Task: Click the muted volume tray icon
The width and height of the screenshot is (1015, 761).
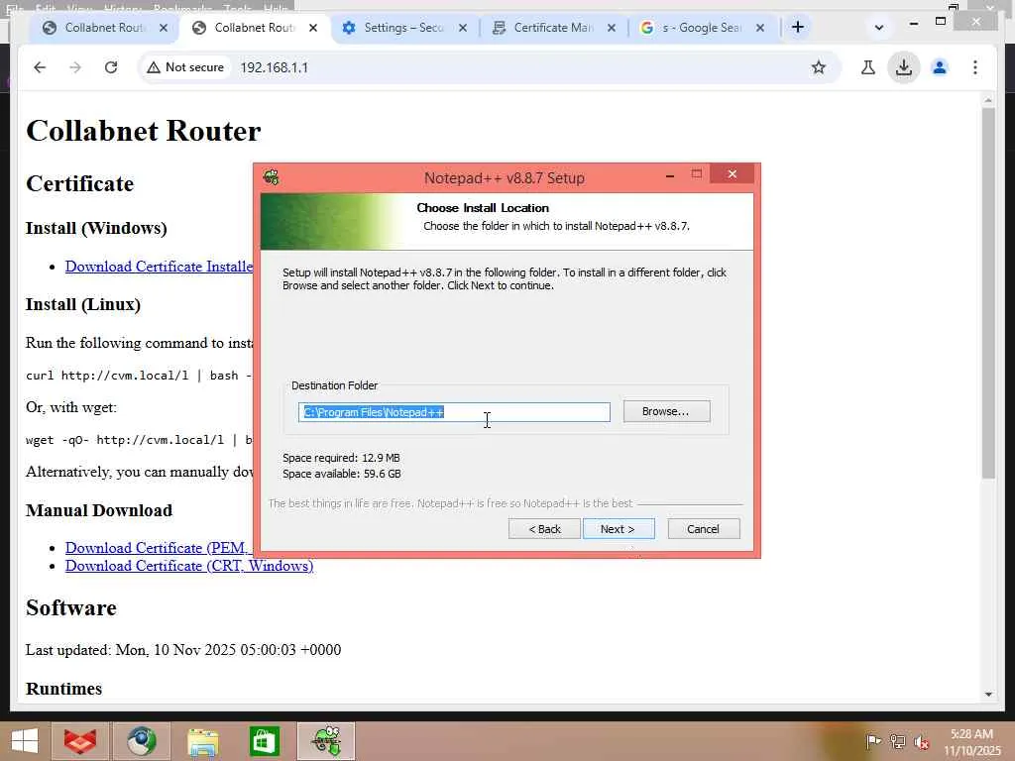Action: point(921,741)
